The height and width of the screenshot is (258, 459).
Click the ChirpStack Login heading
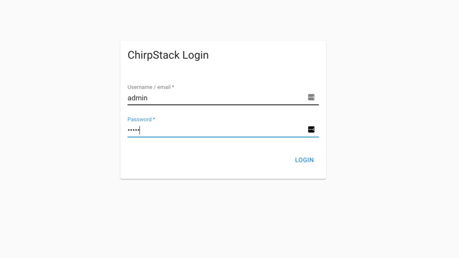pyautogui.click(x=168, y=55)
